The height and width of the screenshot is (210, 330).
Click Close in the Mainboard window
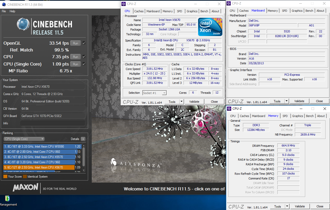319,101
